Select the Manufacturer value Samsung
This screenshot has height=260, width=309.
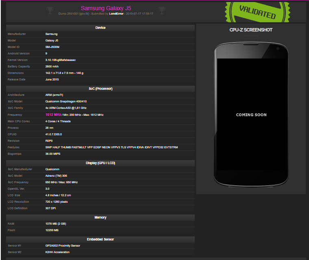(52, 34)
